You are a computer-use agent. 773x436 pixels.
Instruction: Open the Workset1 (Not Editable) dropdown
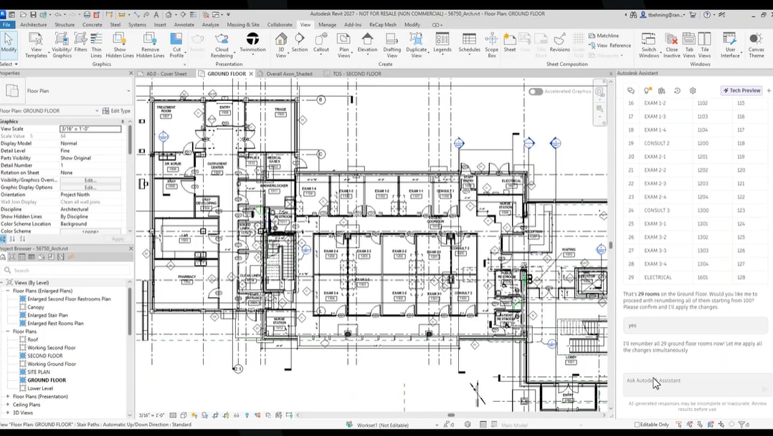437,425
